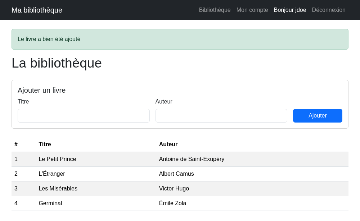Click the 'La bibliothèque' heading
The height and width of the screenshot is (221, 360).
(x=57, y=63)
